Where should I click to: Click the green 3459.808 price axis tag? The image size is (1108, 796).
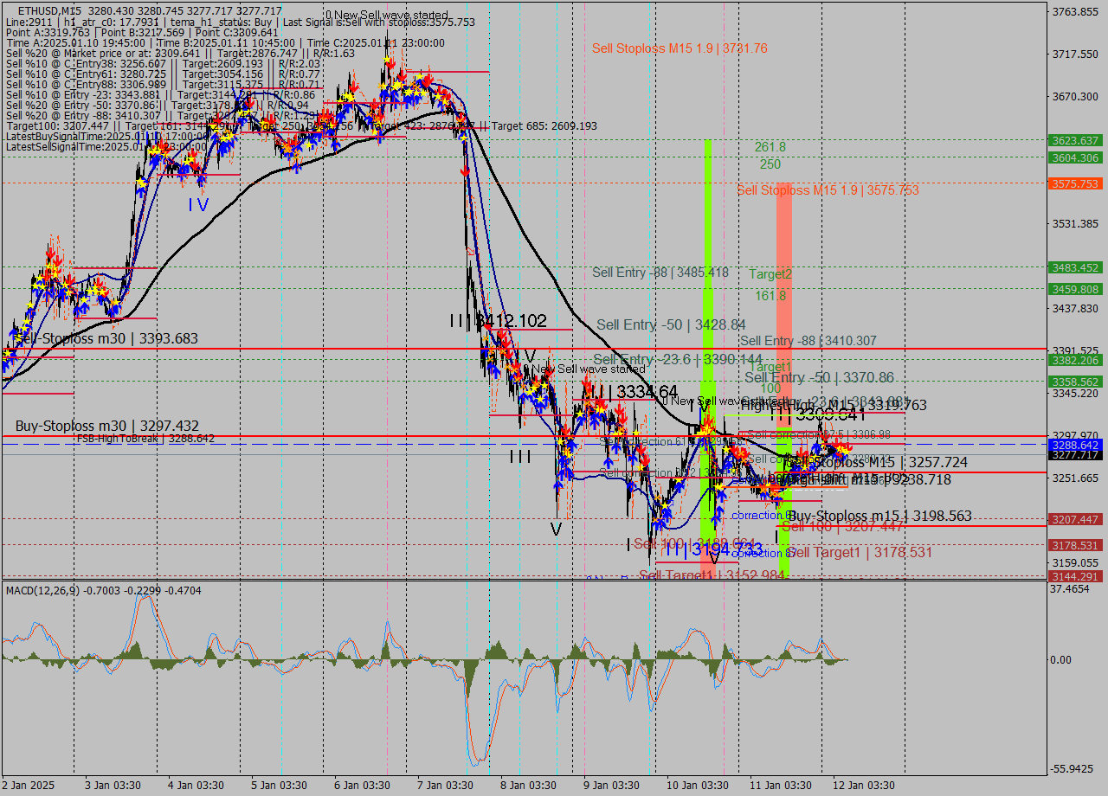tap(1075, 289)
